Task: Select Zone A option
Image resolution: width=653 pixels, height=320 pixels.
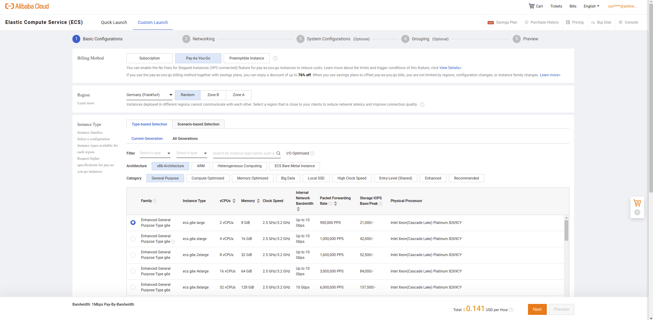Action: (239, 95)
